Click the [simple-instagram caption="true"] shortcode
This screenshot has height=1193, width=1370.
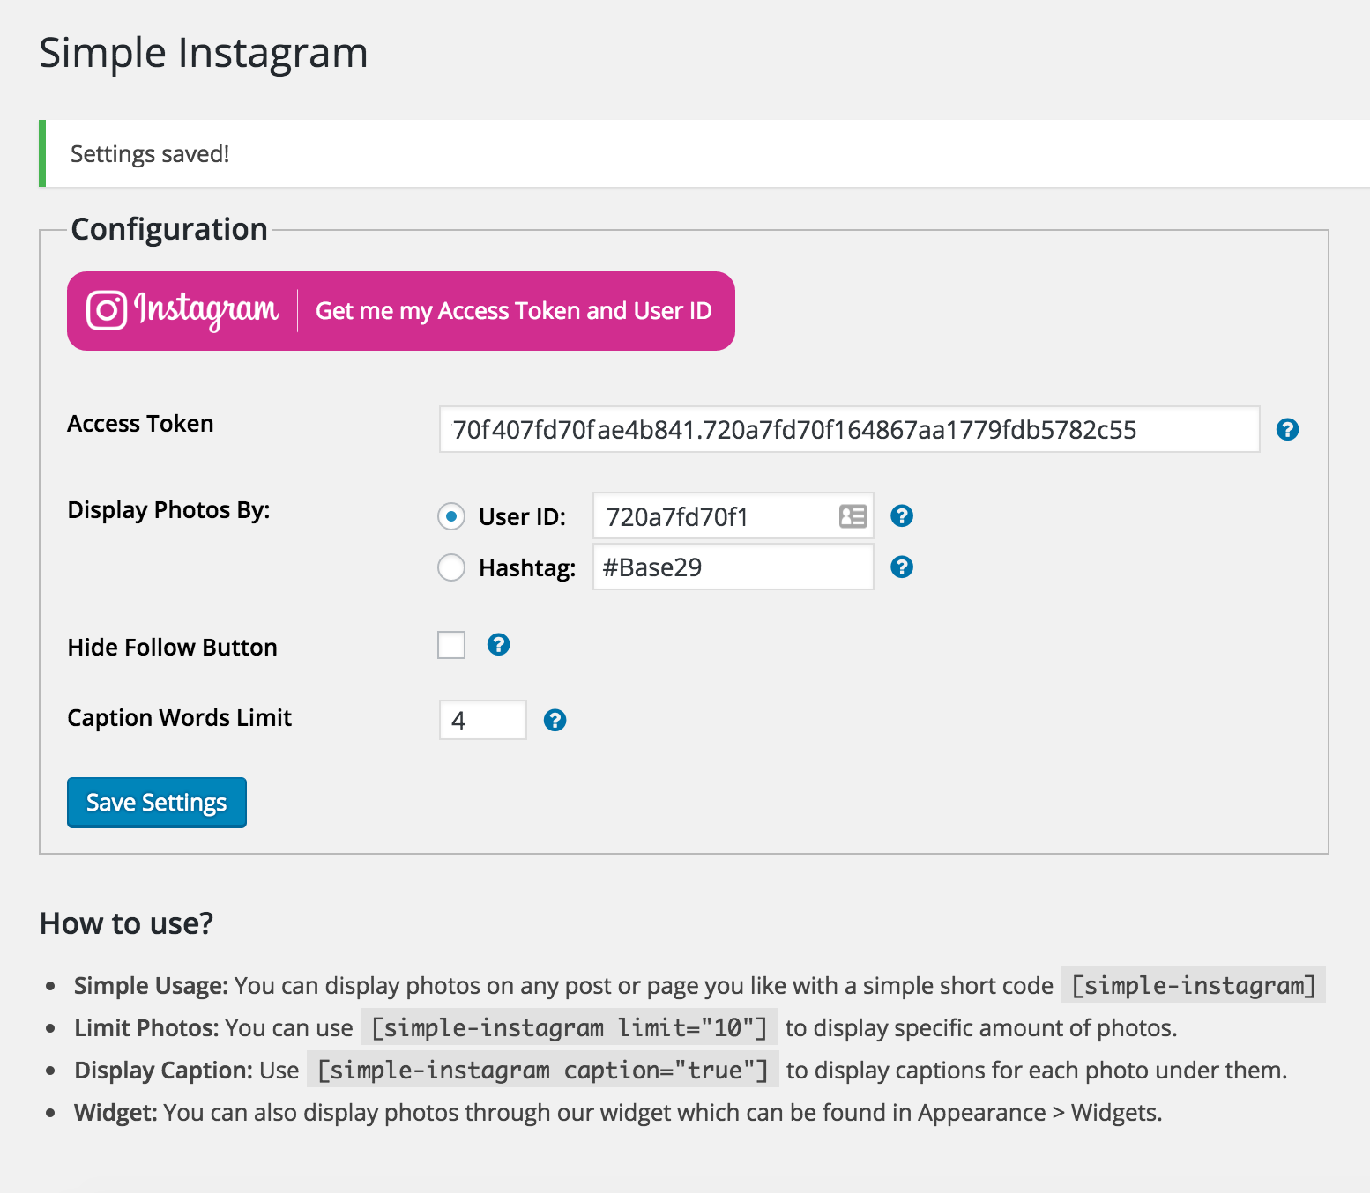point(543,1070)
